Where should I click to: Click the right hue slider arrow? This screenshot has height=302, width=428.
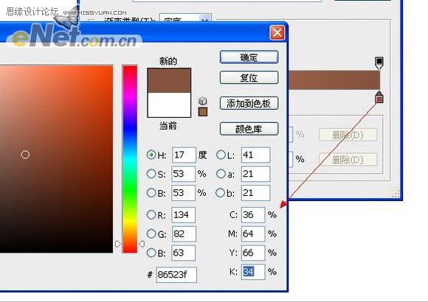(142, 244)
